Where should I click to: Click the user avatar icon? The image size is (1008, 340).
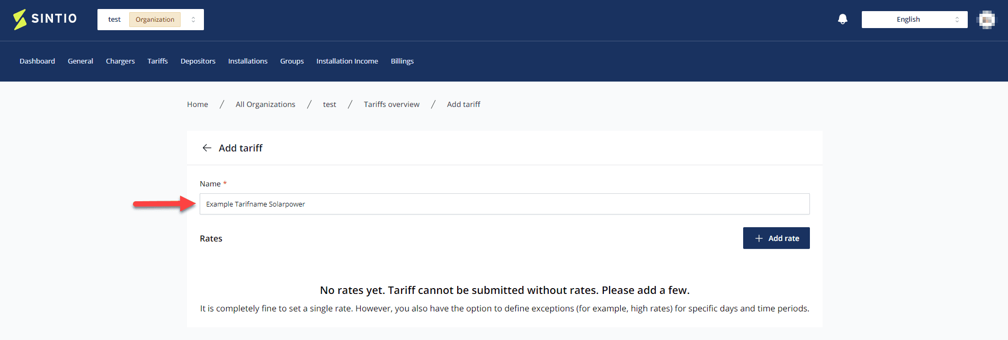(x=986, y=20)
